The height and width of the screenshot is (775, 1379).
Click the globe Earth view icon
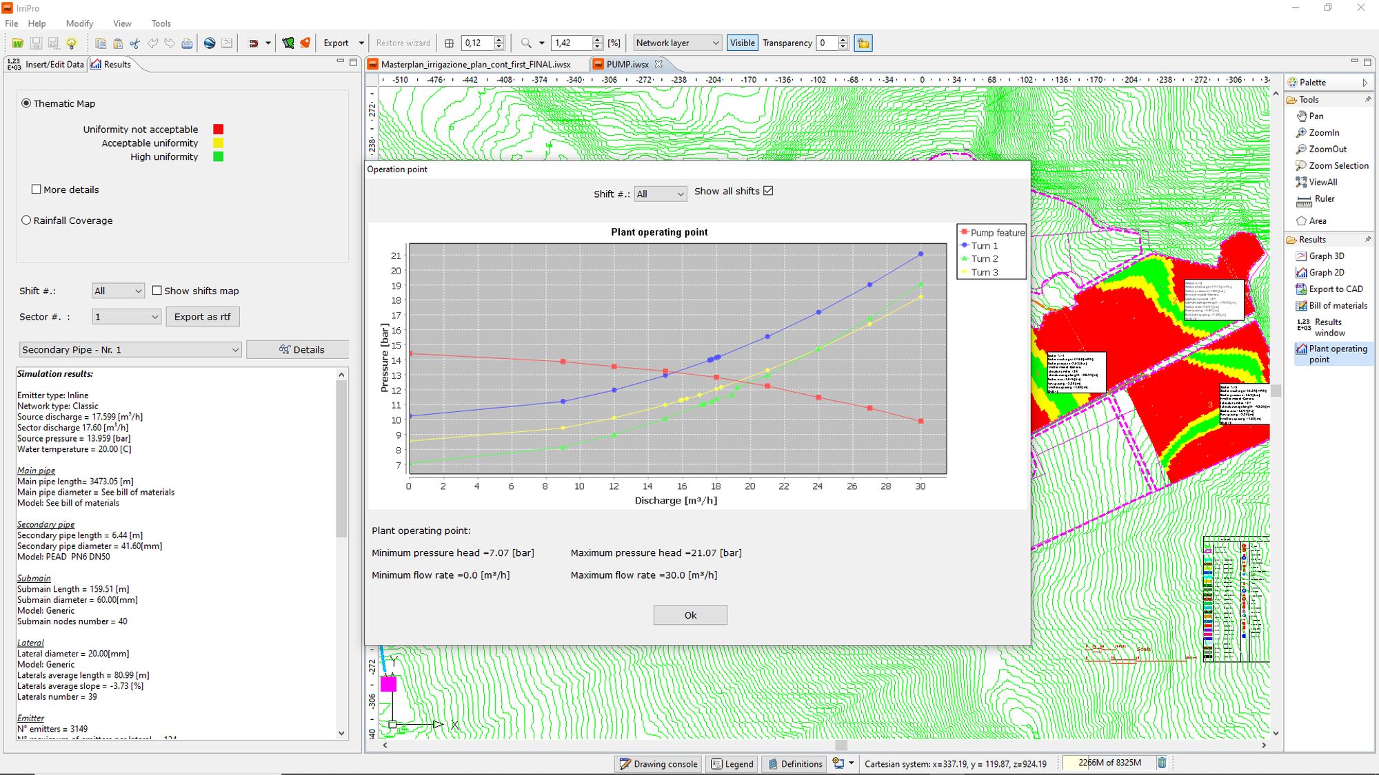pyautogui.click(x=210, y=43)
